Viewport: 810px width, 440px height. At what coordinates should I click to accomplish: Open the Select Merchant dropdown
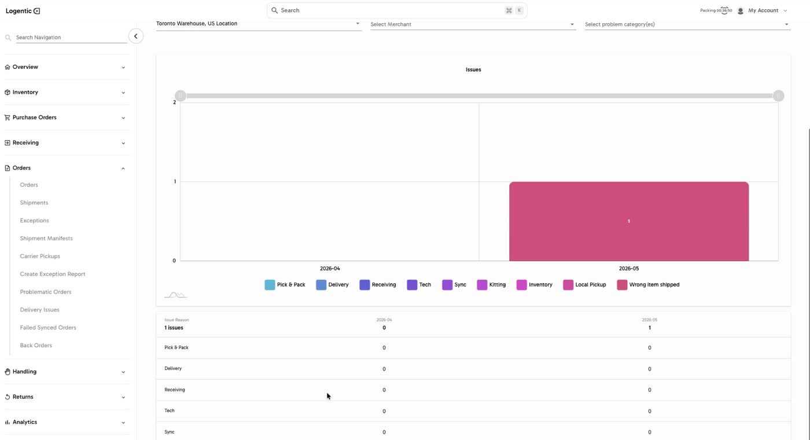(473, 24)
